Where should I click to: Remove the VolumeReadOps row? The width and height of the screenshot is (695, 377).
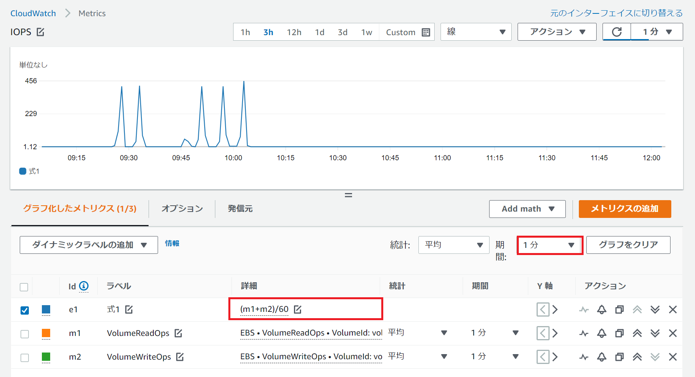pos(673,333)
